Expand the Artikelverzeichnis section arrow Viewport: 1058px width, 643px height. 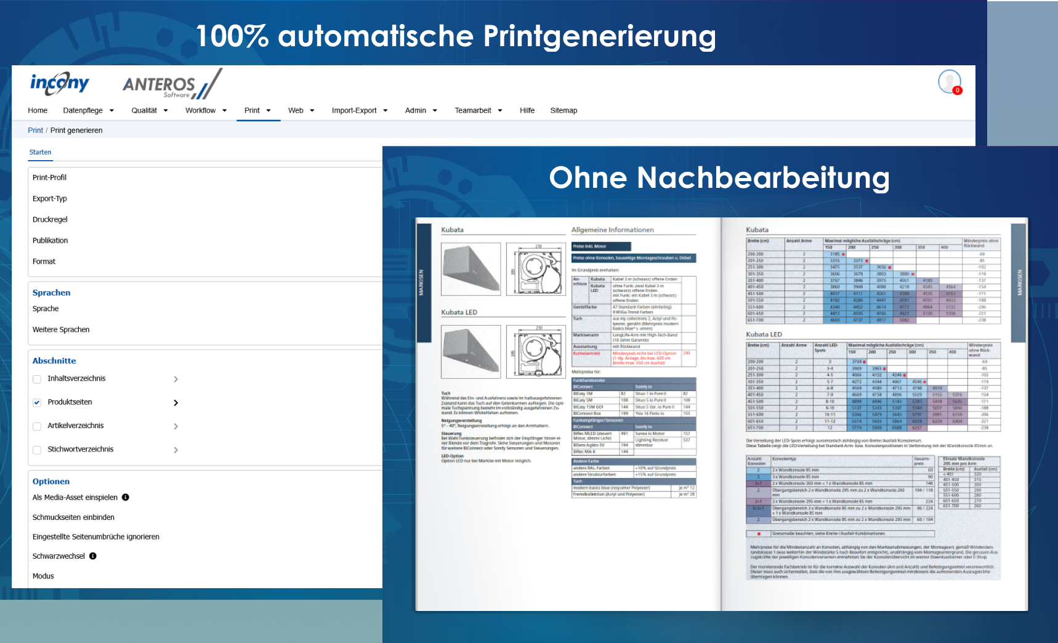[176, 426]
